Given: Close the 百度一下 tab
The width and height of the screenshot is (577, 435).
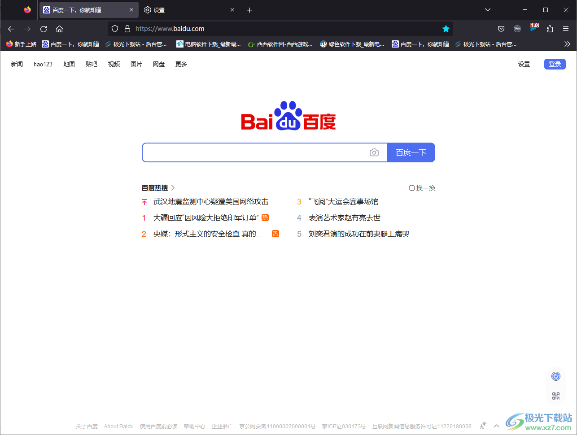Looking at the screenshot, I should 131,10.
